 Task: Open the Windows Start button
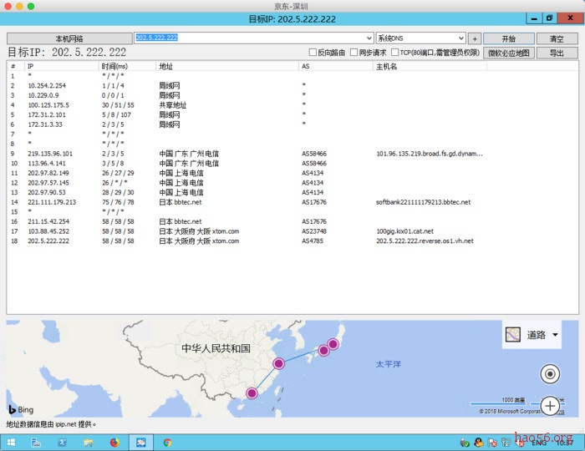tap(11, 443)
